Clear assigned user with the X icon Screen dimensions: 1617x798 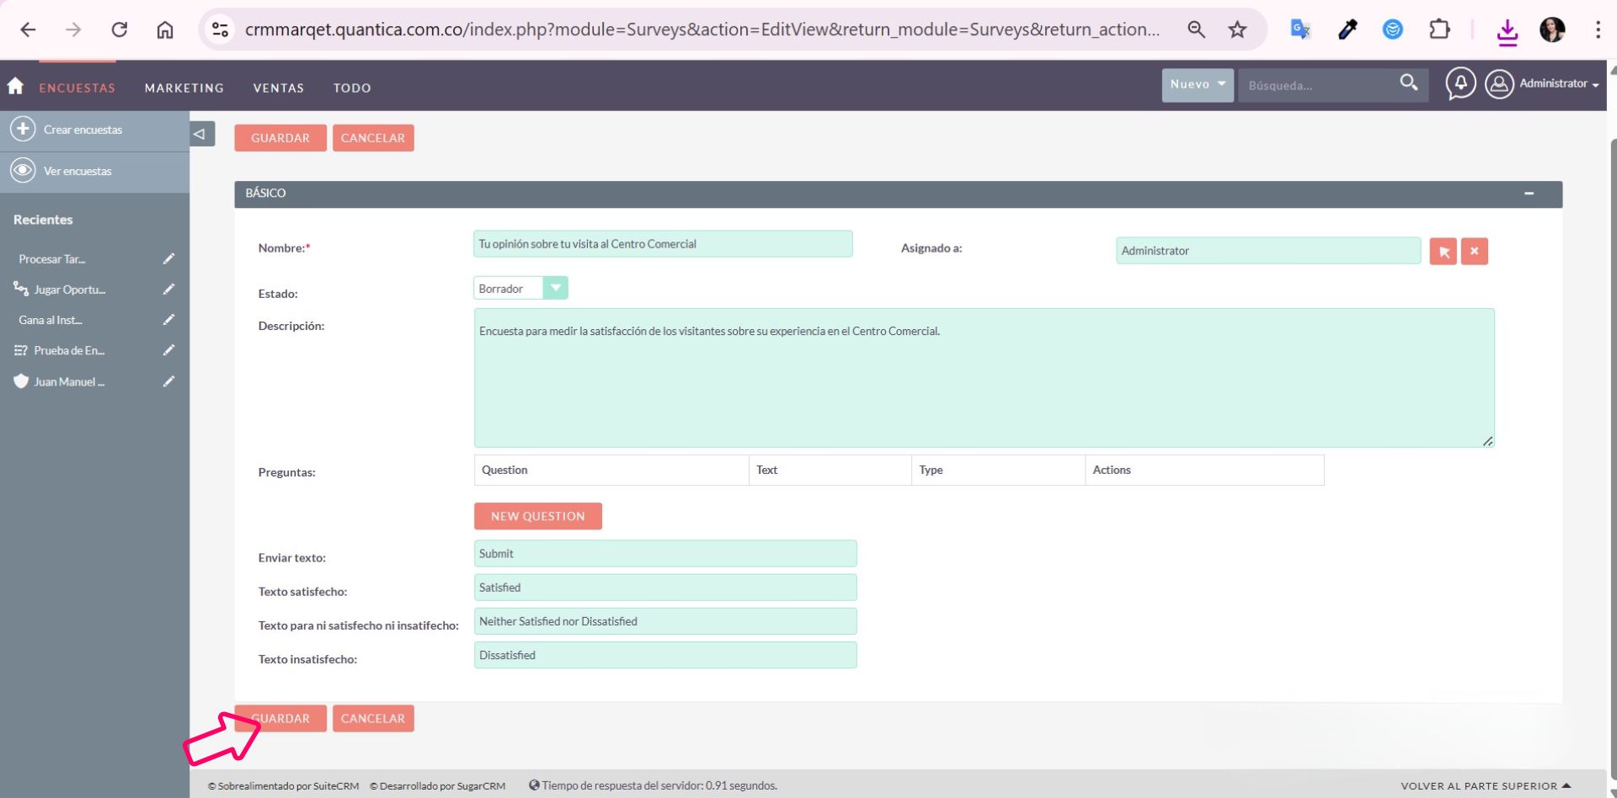coord(1474,251)
